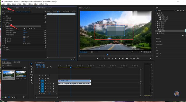The height and width of the screenshot is (102, 186).
Task: Switch to the media browser tab
Action: pos(17,62)
